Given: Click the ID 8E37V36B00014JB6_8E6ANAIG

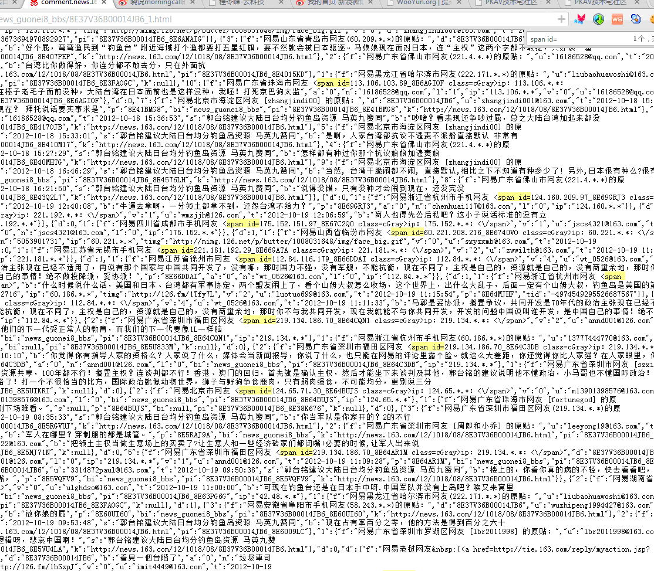Looking at the screenshot, I should (x=151, y=39).
